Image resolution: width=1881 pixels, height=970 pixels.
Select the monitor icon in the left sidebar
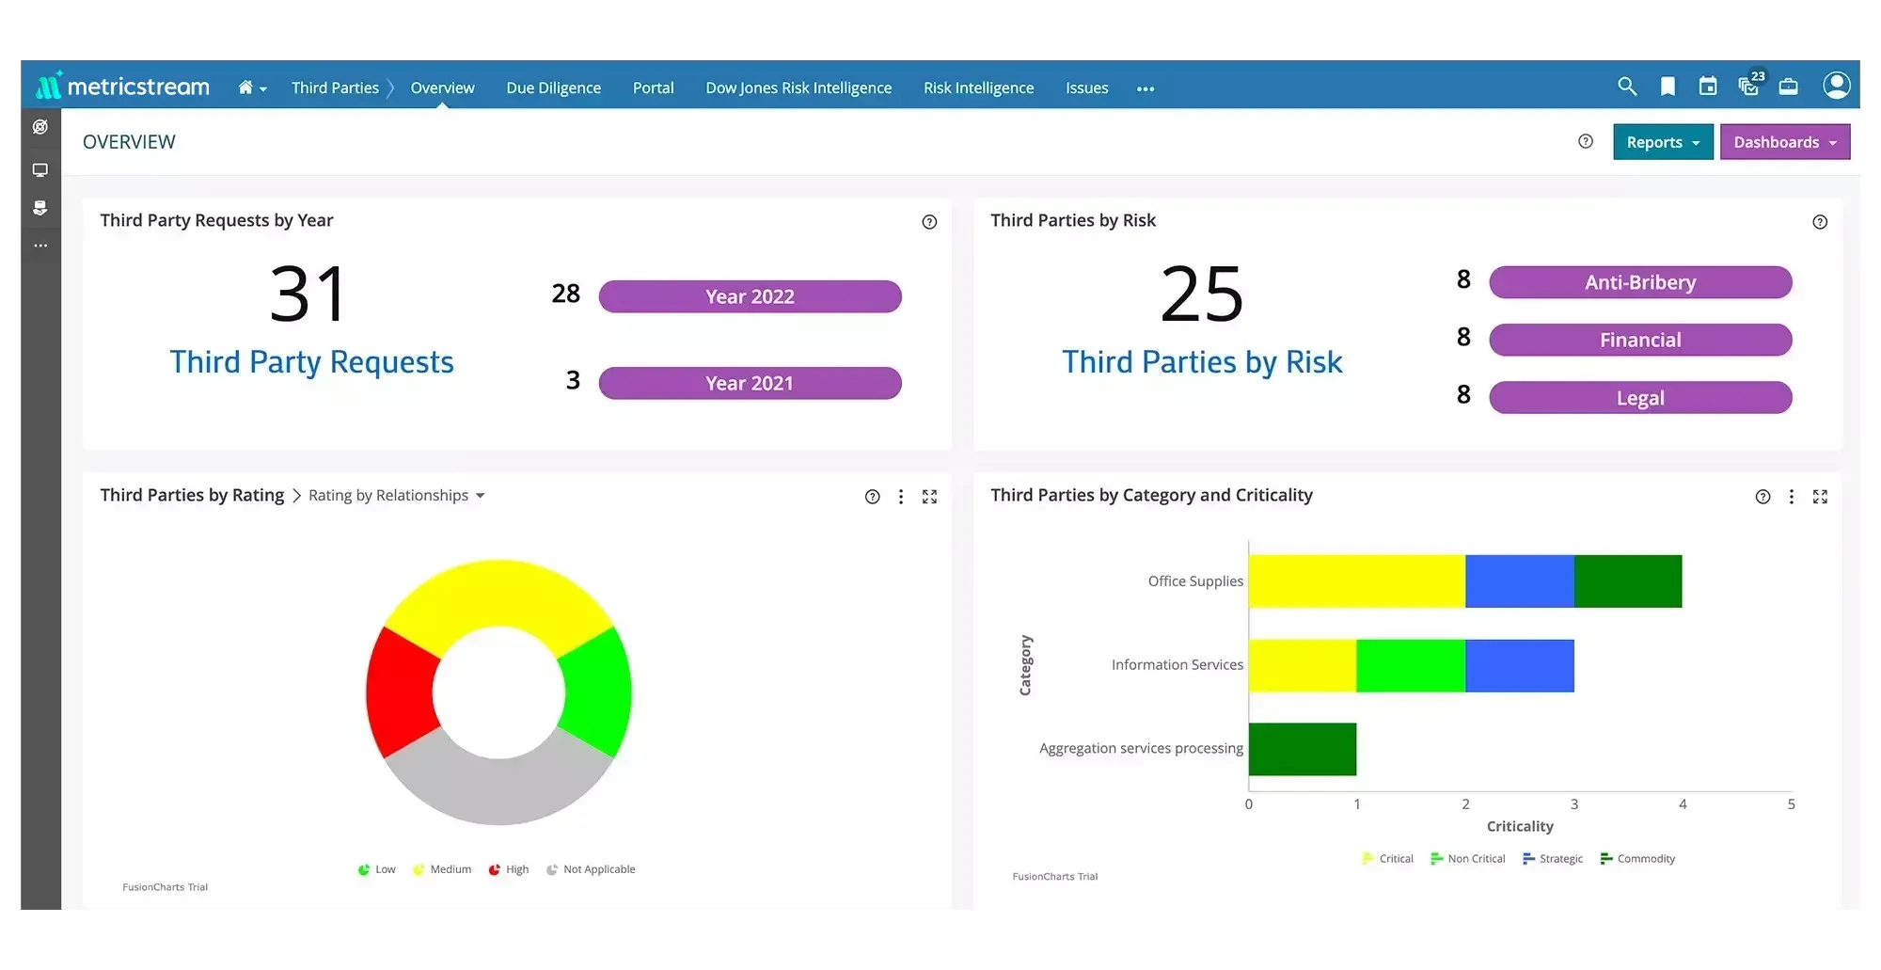click(x=40, y=170)
